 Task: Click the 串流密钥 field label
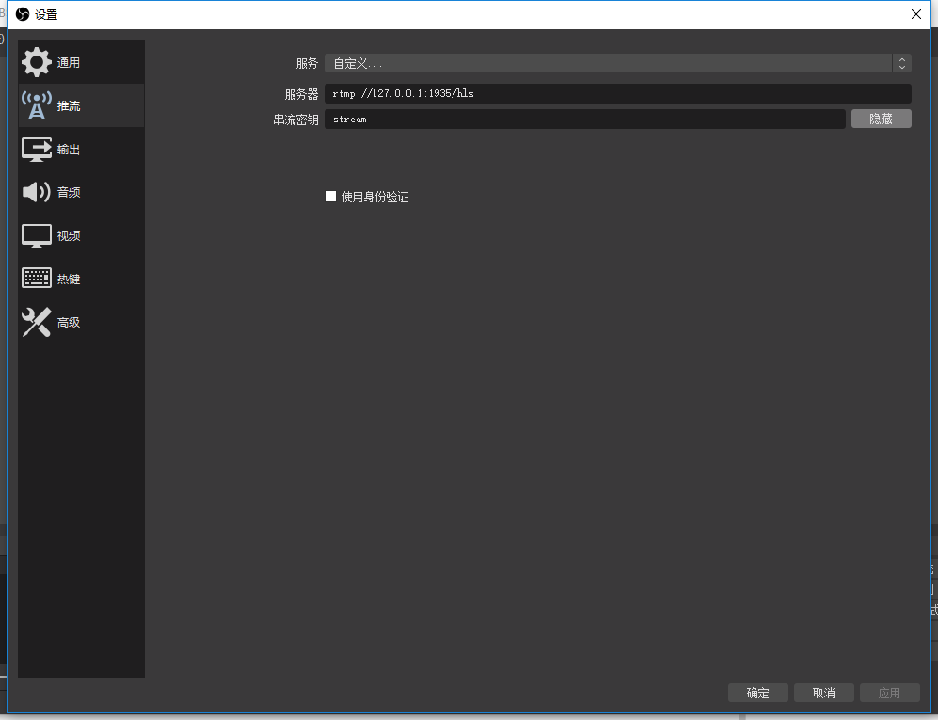click(x=295, y=120)
